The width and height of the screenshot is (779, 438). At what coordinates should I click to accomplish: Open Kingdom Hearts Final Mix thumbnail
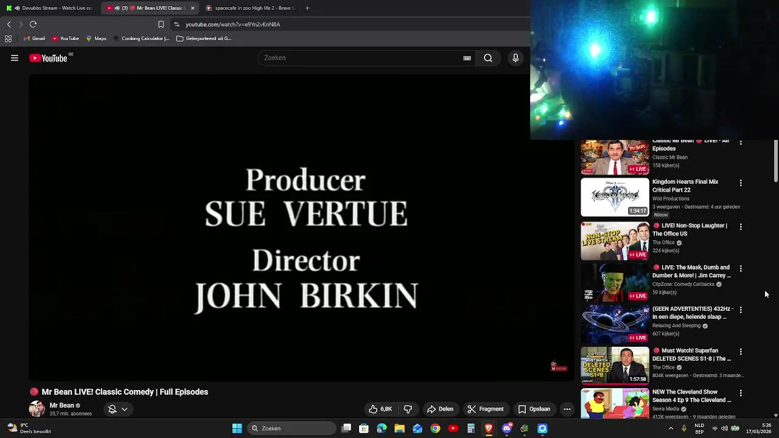(615, 197)
